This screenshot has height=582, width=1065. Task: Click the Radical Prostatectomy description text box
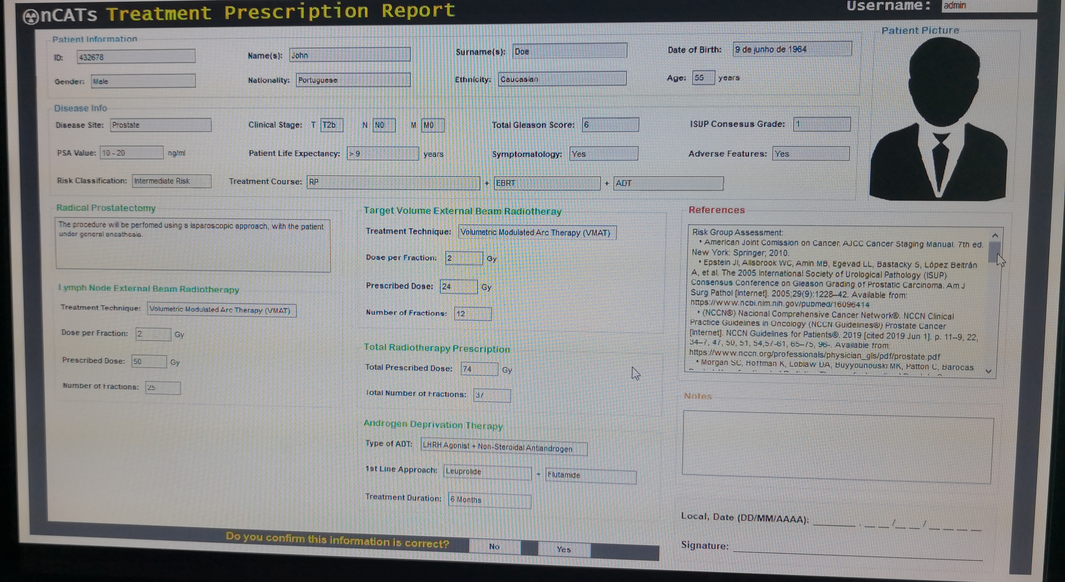point(193,245)
